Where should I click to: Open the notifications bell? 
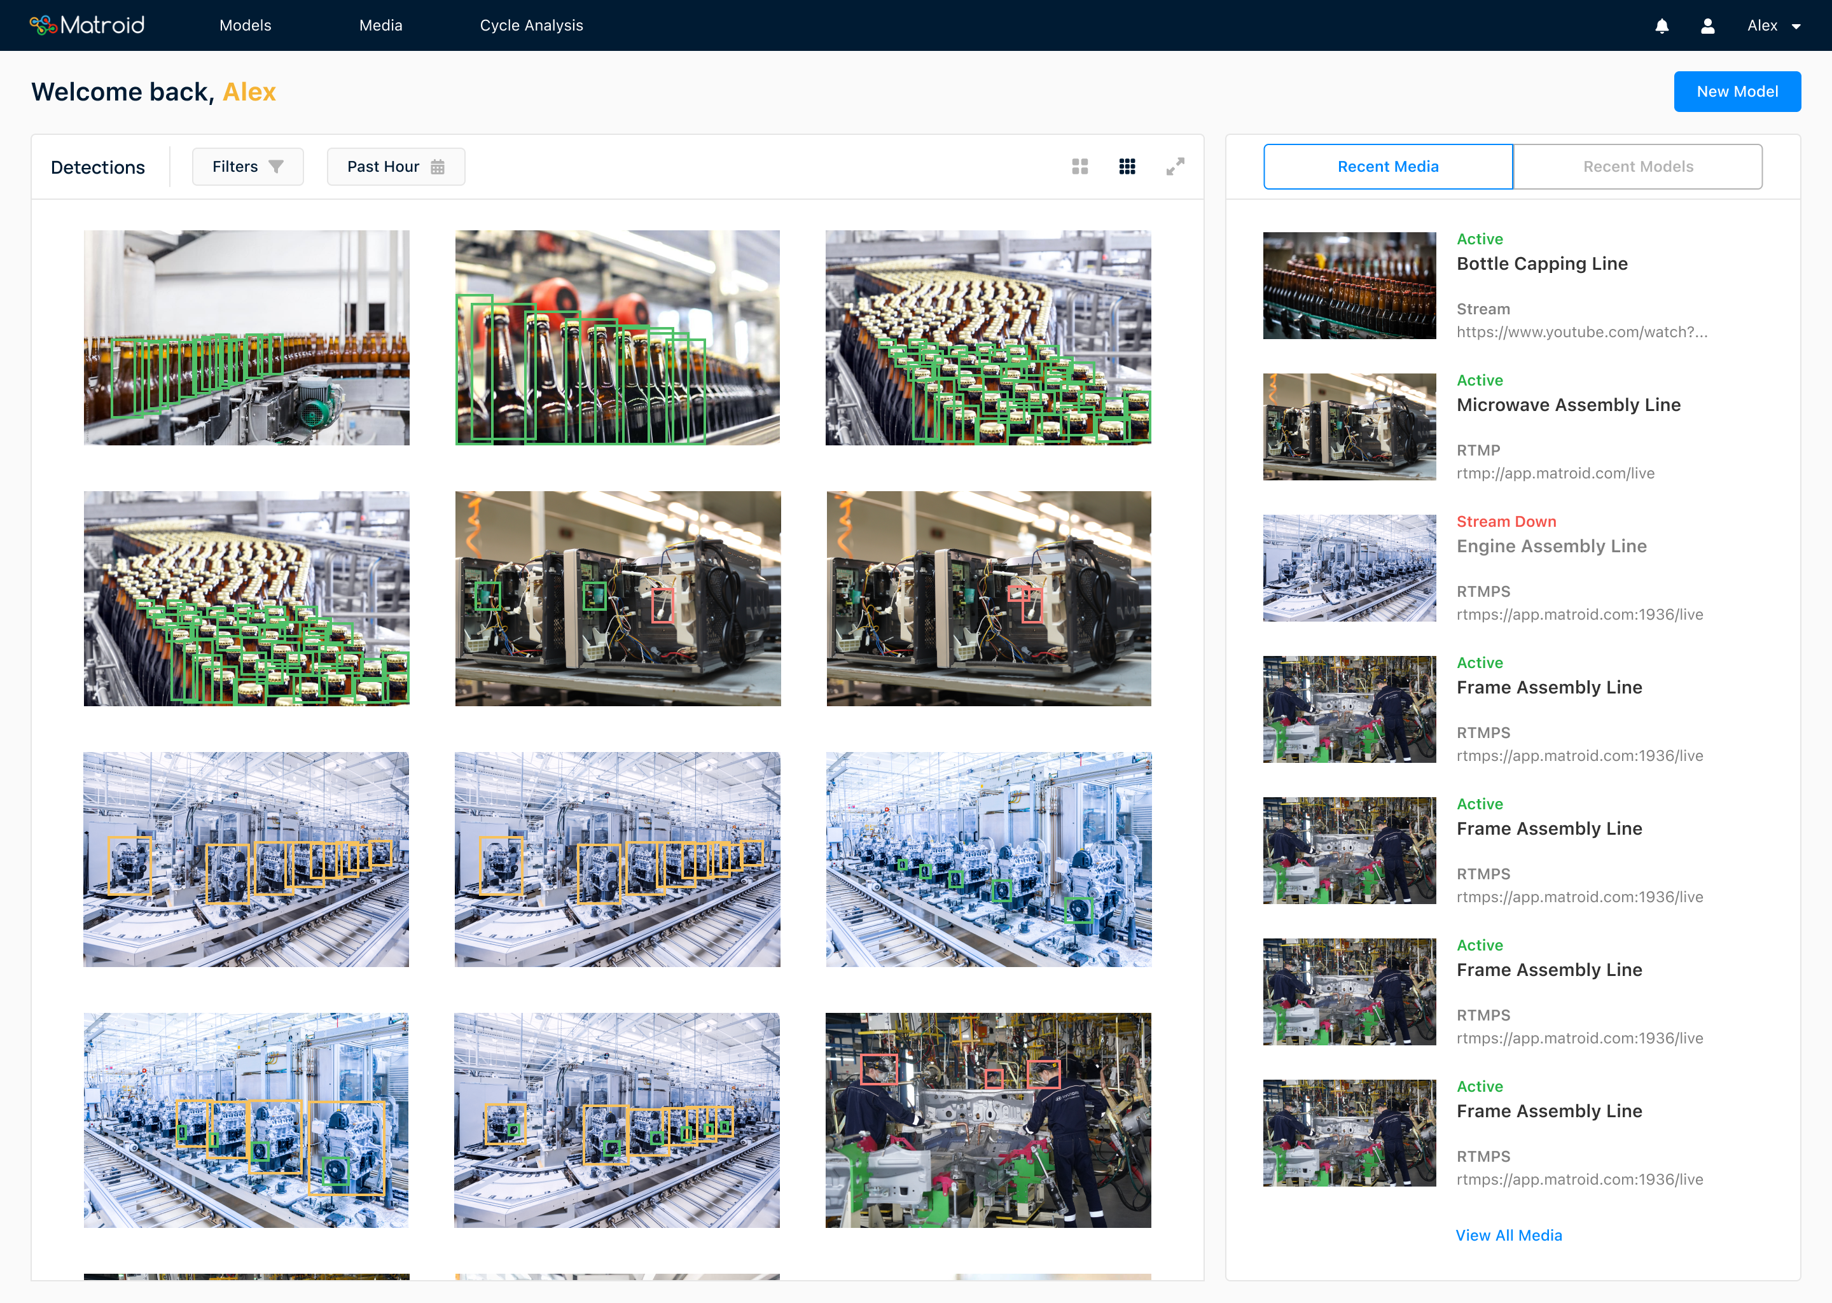point(1662,25)
